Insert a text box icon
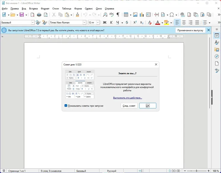Image resolution: width=221 pixels, height=173 pixels. (x=148, y=15)
